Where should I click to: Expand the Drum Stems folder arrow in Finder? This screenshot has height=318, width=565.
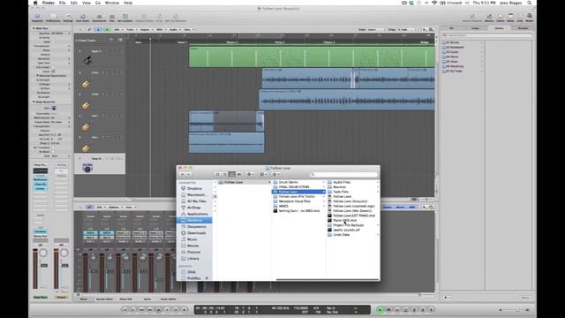pos(324,183)
